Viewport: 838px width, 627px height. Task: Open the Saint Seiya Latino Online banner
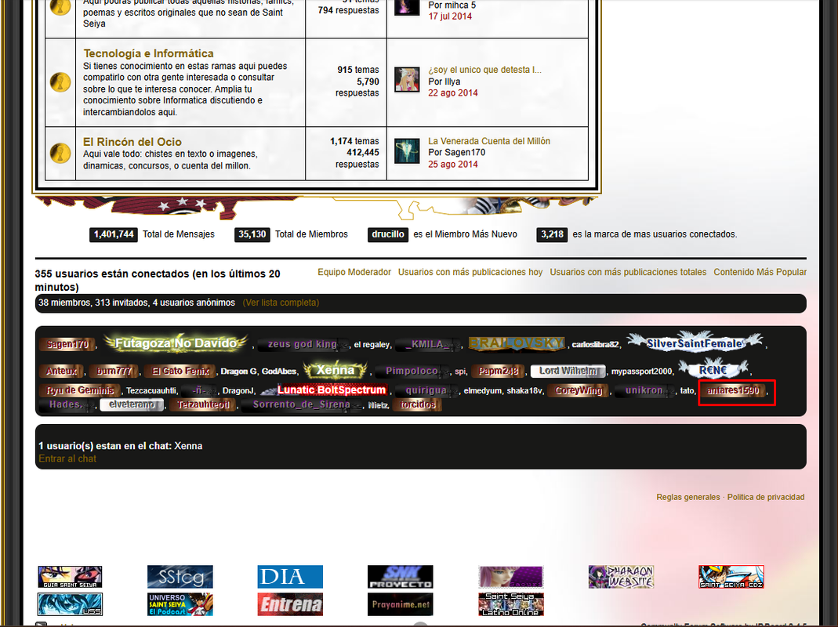511,604
